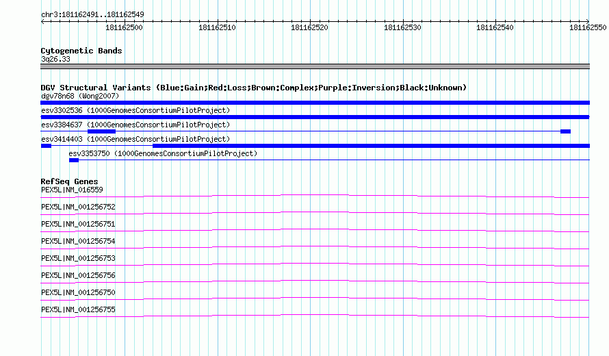
Task: Click ruler coordinate 181162510
Action: [x=217, y=27]
